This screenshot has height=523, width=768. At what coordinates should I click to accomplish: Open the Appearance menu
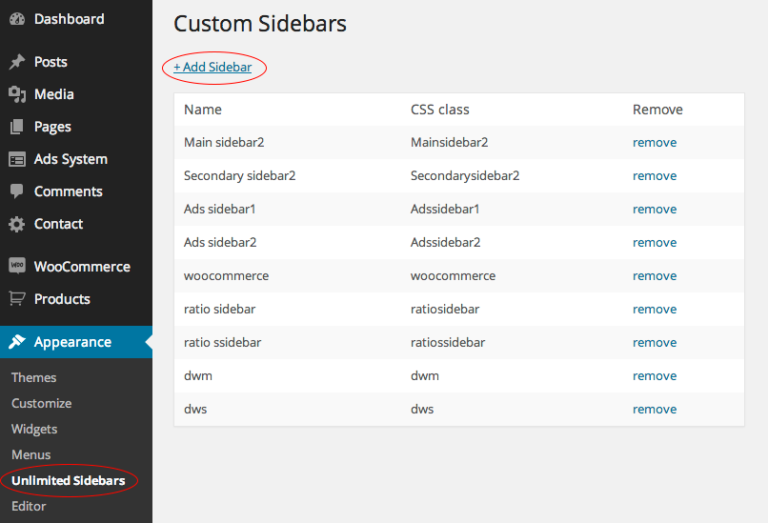72,342
